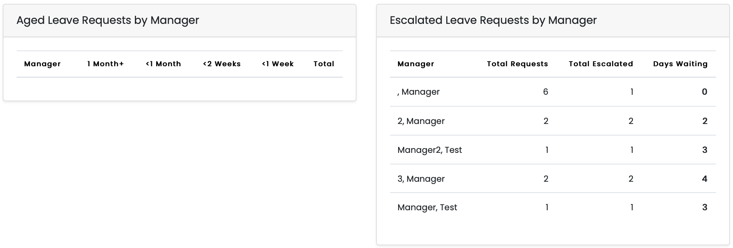Select the "Manager, Test" manager entry

pos(427,208)
